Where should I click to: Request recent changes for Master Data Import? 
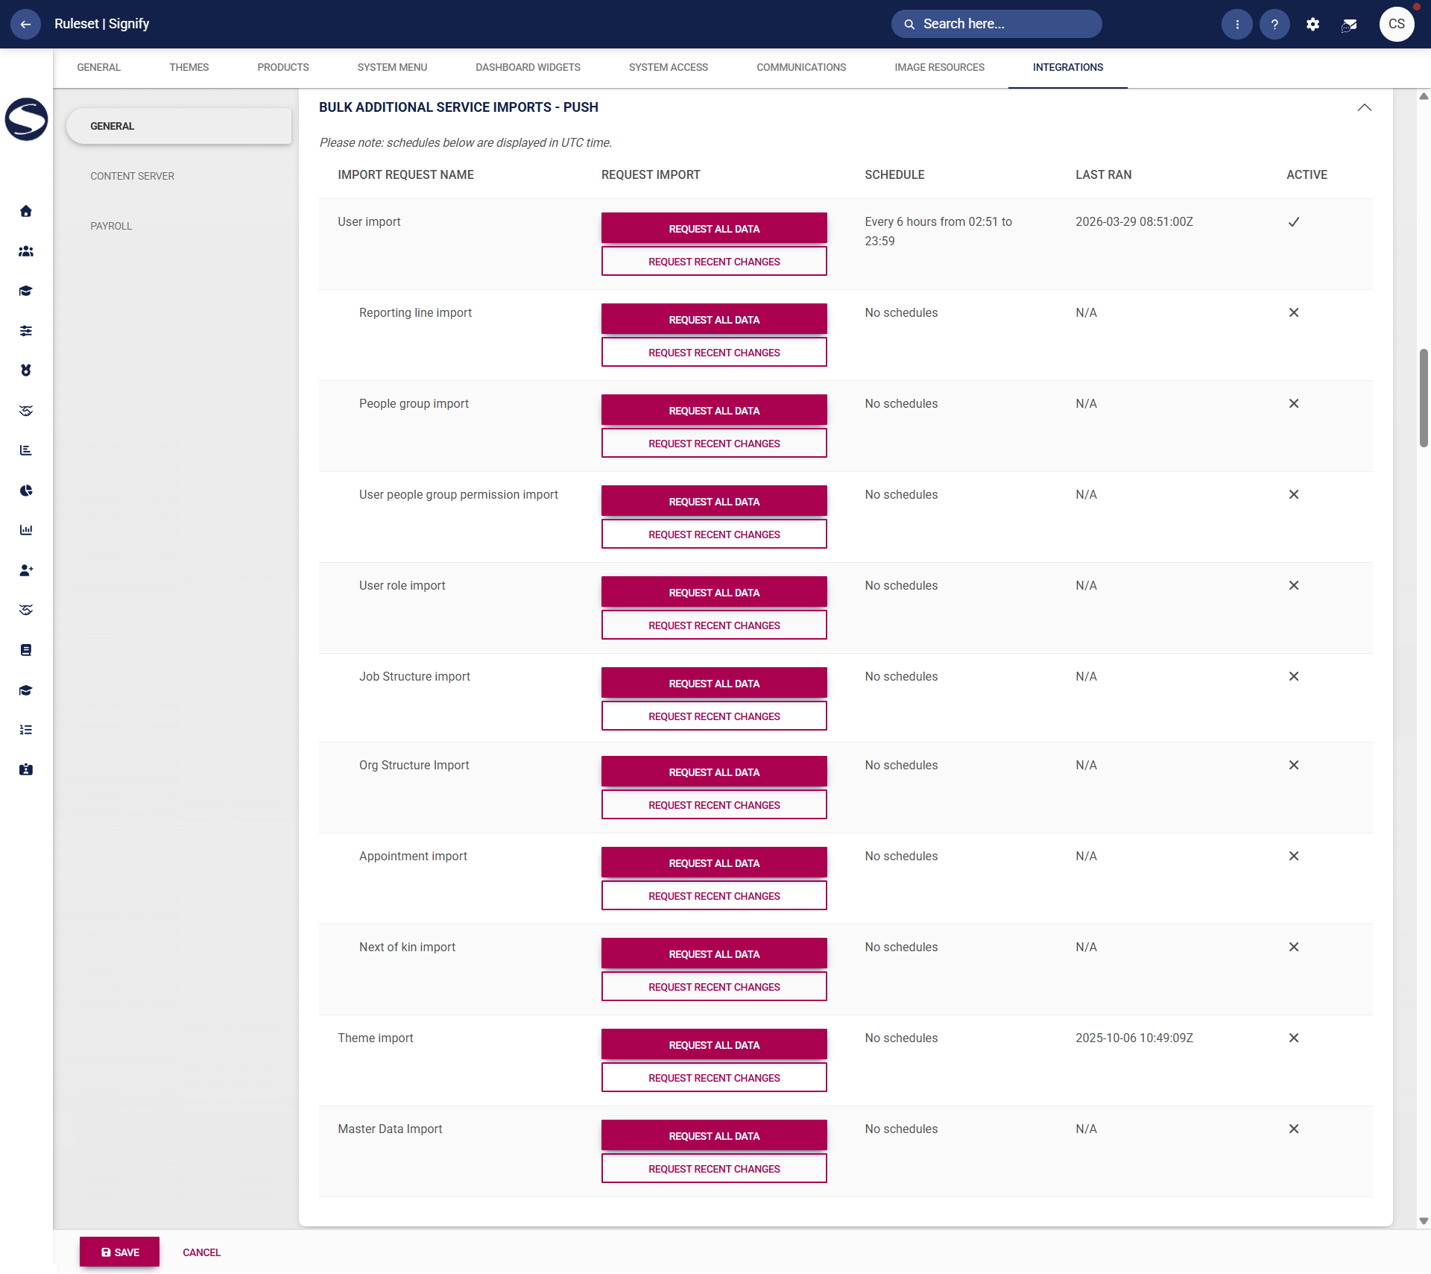pos(714,1169)
